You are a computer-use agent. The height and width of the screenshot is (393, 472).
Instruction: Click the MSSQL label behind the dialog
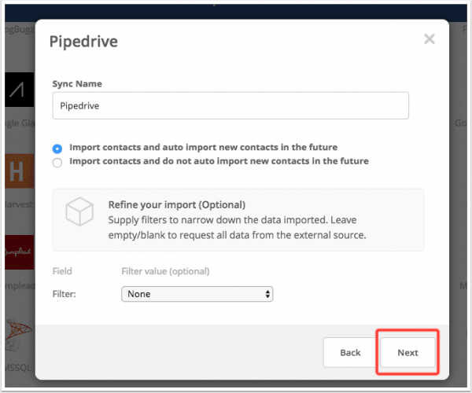coord(18,367)
